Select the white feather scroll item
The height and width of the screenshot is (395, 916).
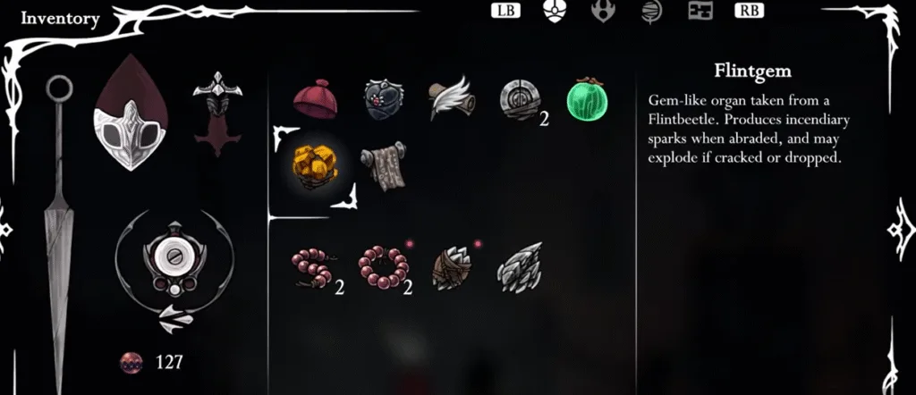[452, 97]
